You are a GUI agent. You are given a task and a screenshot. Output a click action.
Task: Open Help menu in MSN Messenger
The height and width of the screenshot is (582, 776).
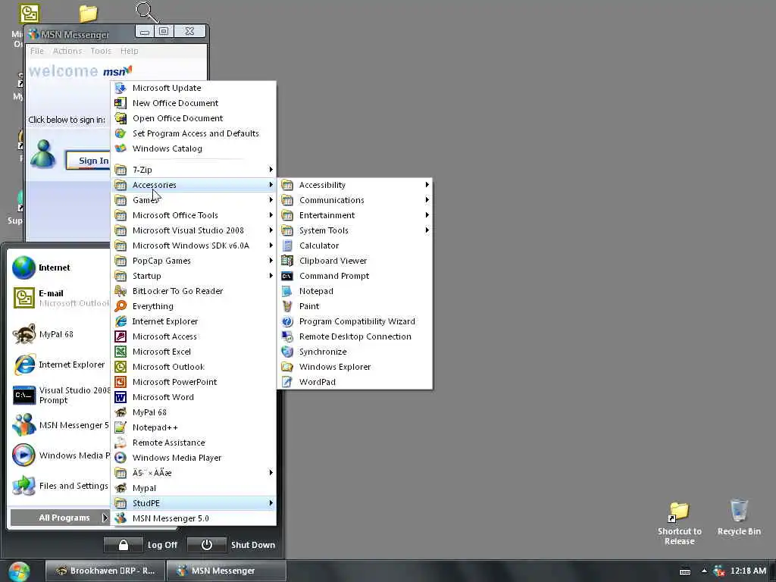[x=129, y=51]
